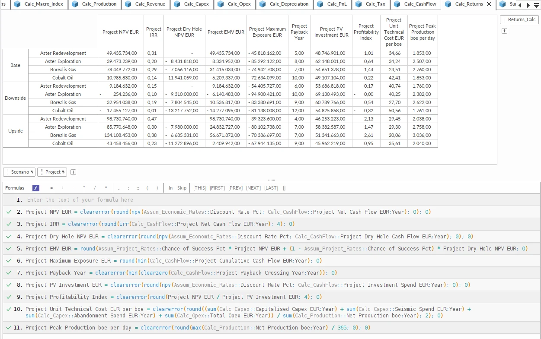Click the cell value 49.435.734,00 under Project NPV
Image resolution: width=541 pixels, height=339 pixels.
pyautogui.click(x=121, y=53)
